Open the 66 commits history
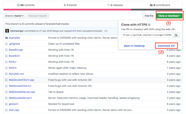Screen dimensions: 186x114 coord(26,5)
